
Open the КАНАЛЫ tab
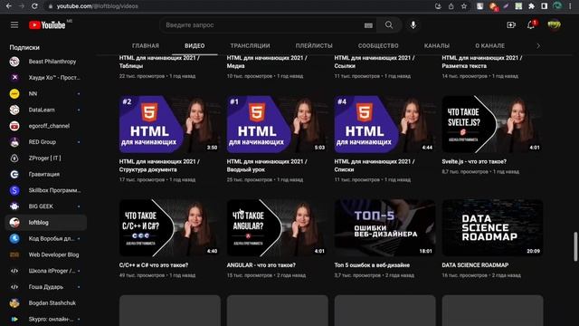coord(436,46)
